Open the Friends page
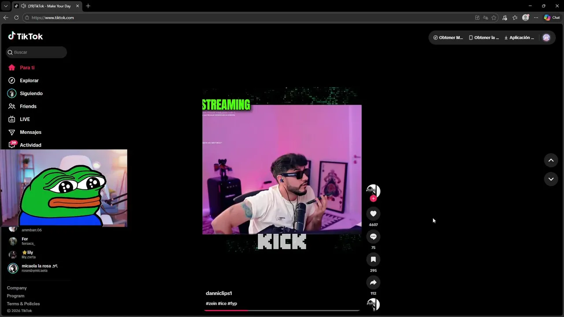 click(28, 106)
